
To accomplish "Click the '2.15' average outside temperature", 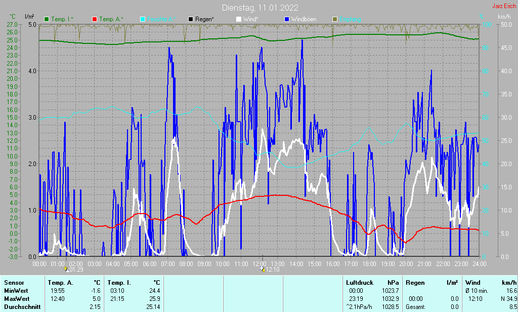I will (x=95, y=307).
